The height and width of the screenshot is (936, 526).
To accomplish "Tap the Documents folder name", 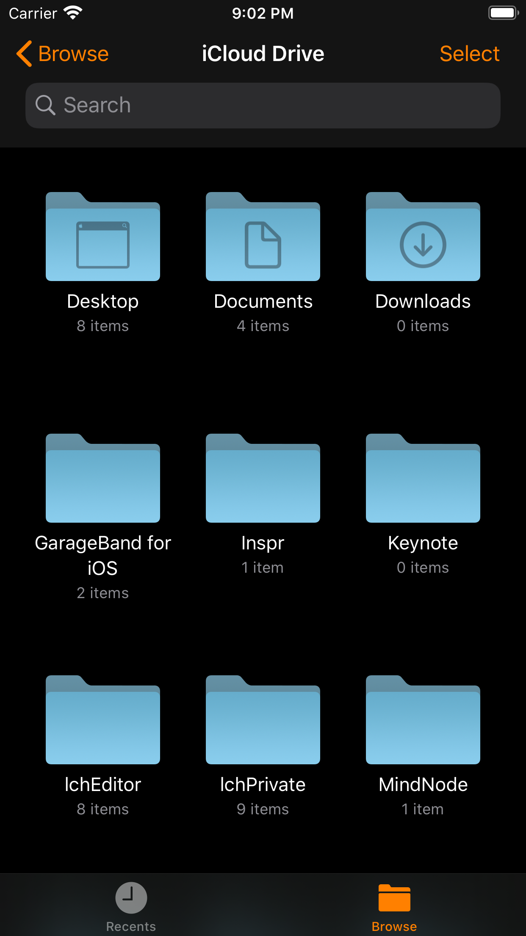I will tap(263, 302).
